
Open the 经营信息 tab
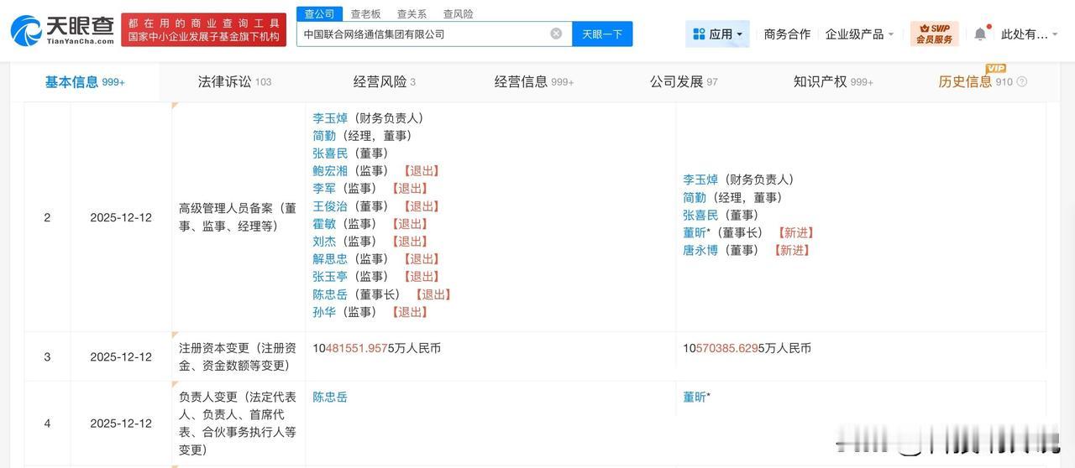(x=534, y=81)
